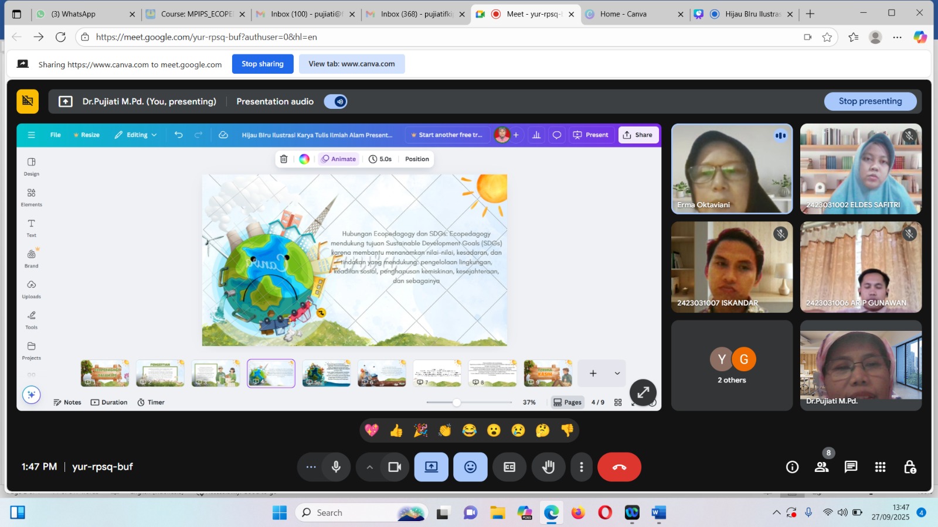Click the raise hand icon
Viewport: 938px width, 527px height.
pyautogui.click(x=548, y=467)
